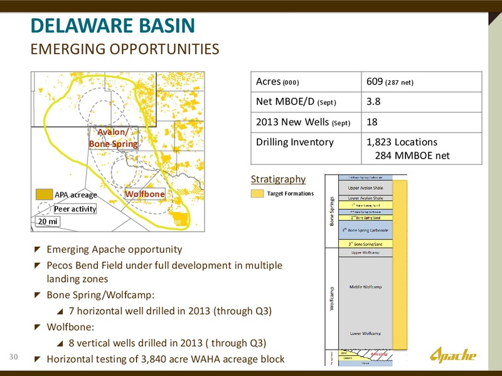This screenshot has width=502, height=376.
Task: Click the 'Middle Wolfcamp' layer label
Action: tap(365, 287)
